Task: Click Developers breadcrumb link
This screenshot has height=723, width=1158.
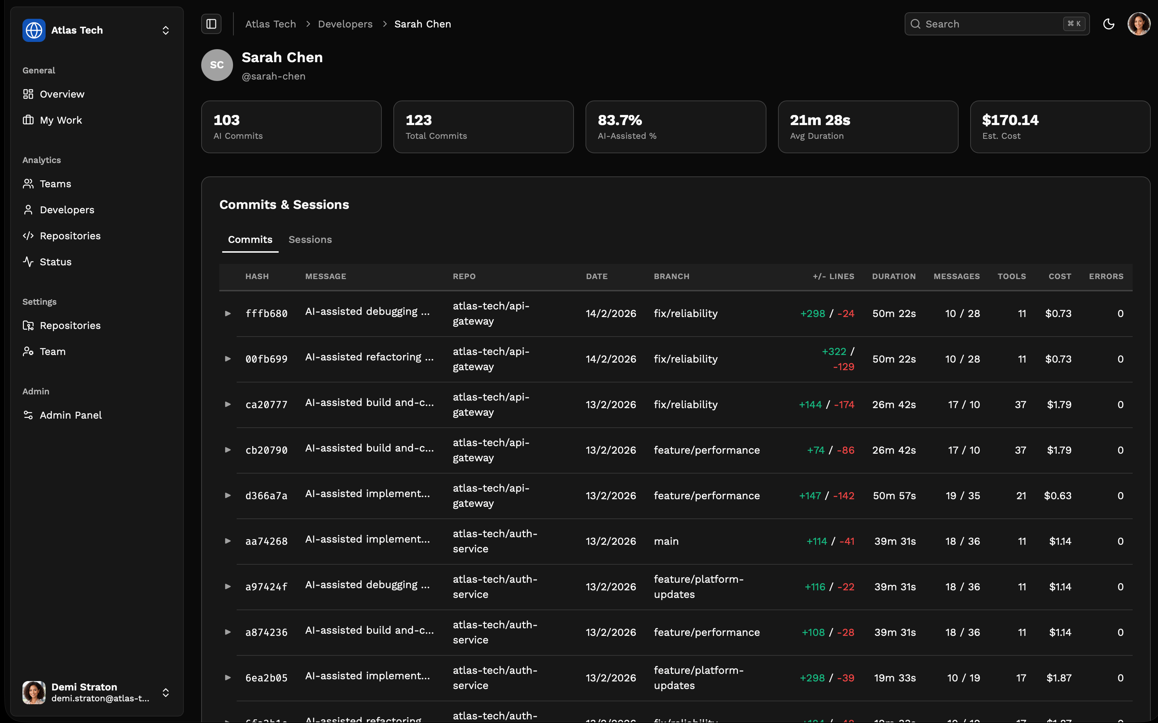Action: (345, 24)
